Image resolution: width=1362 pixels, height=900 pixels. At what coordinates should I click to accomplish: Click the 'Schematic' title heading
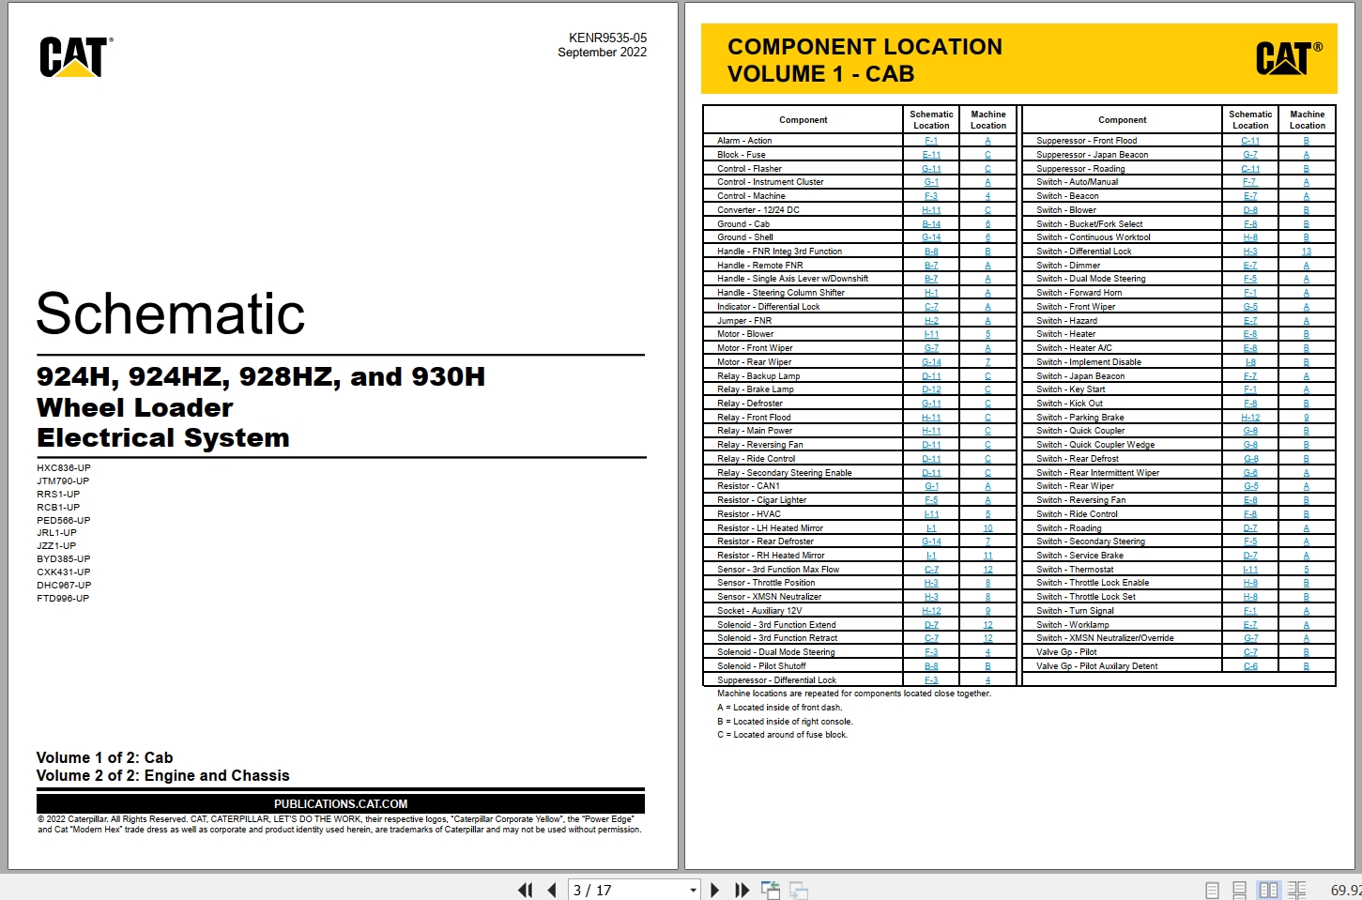coord(171,313)
